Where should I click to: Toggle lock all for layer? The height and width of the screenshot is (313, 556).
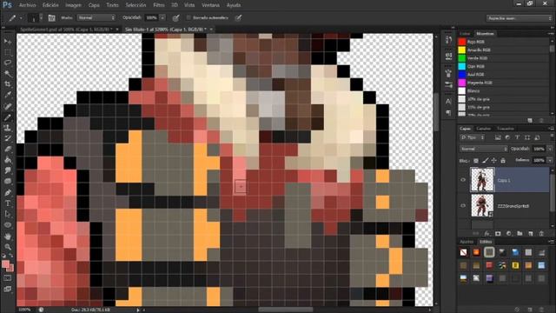tap(503, 160)
